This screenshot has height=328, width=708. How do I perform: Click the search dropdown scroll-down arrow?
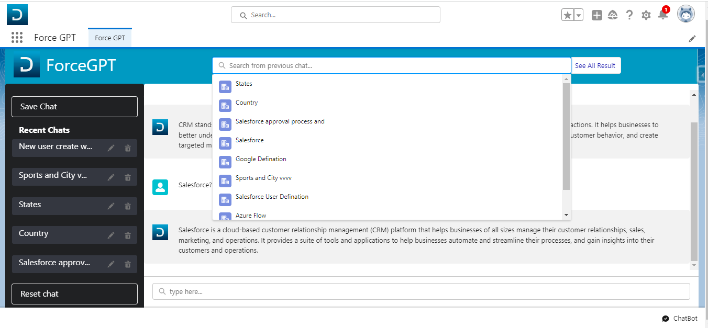pos(566,216)
